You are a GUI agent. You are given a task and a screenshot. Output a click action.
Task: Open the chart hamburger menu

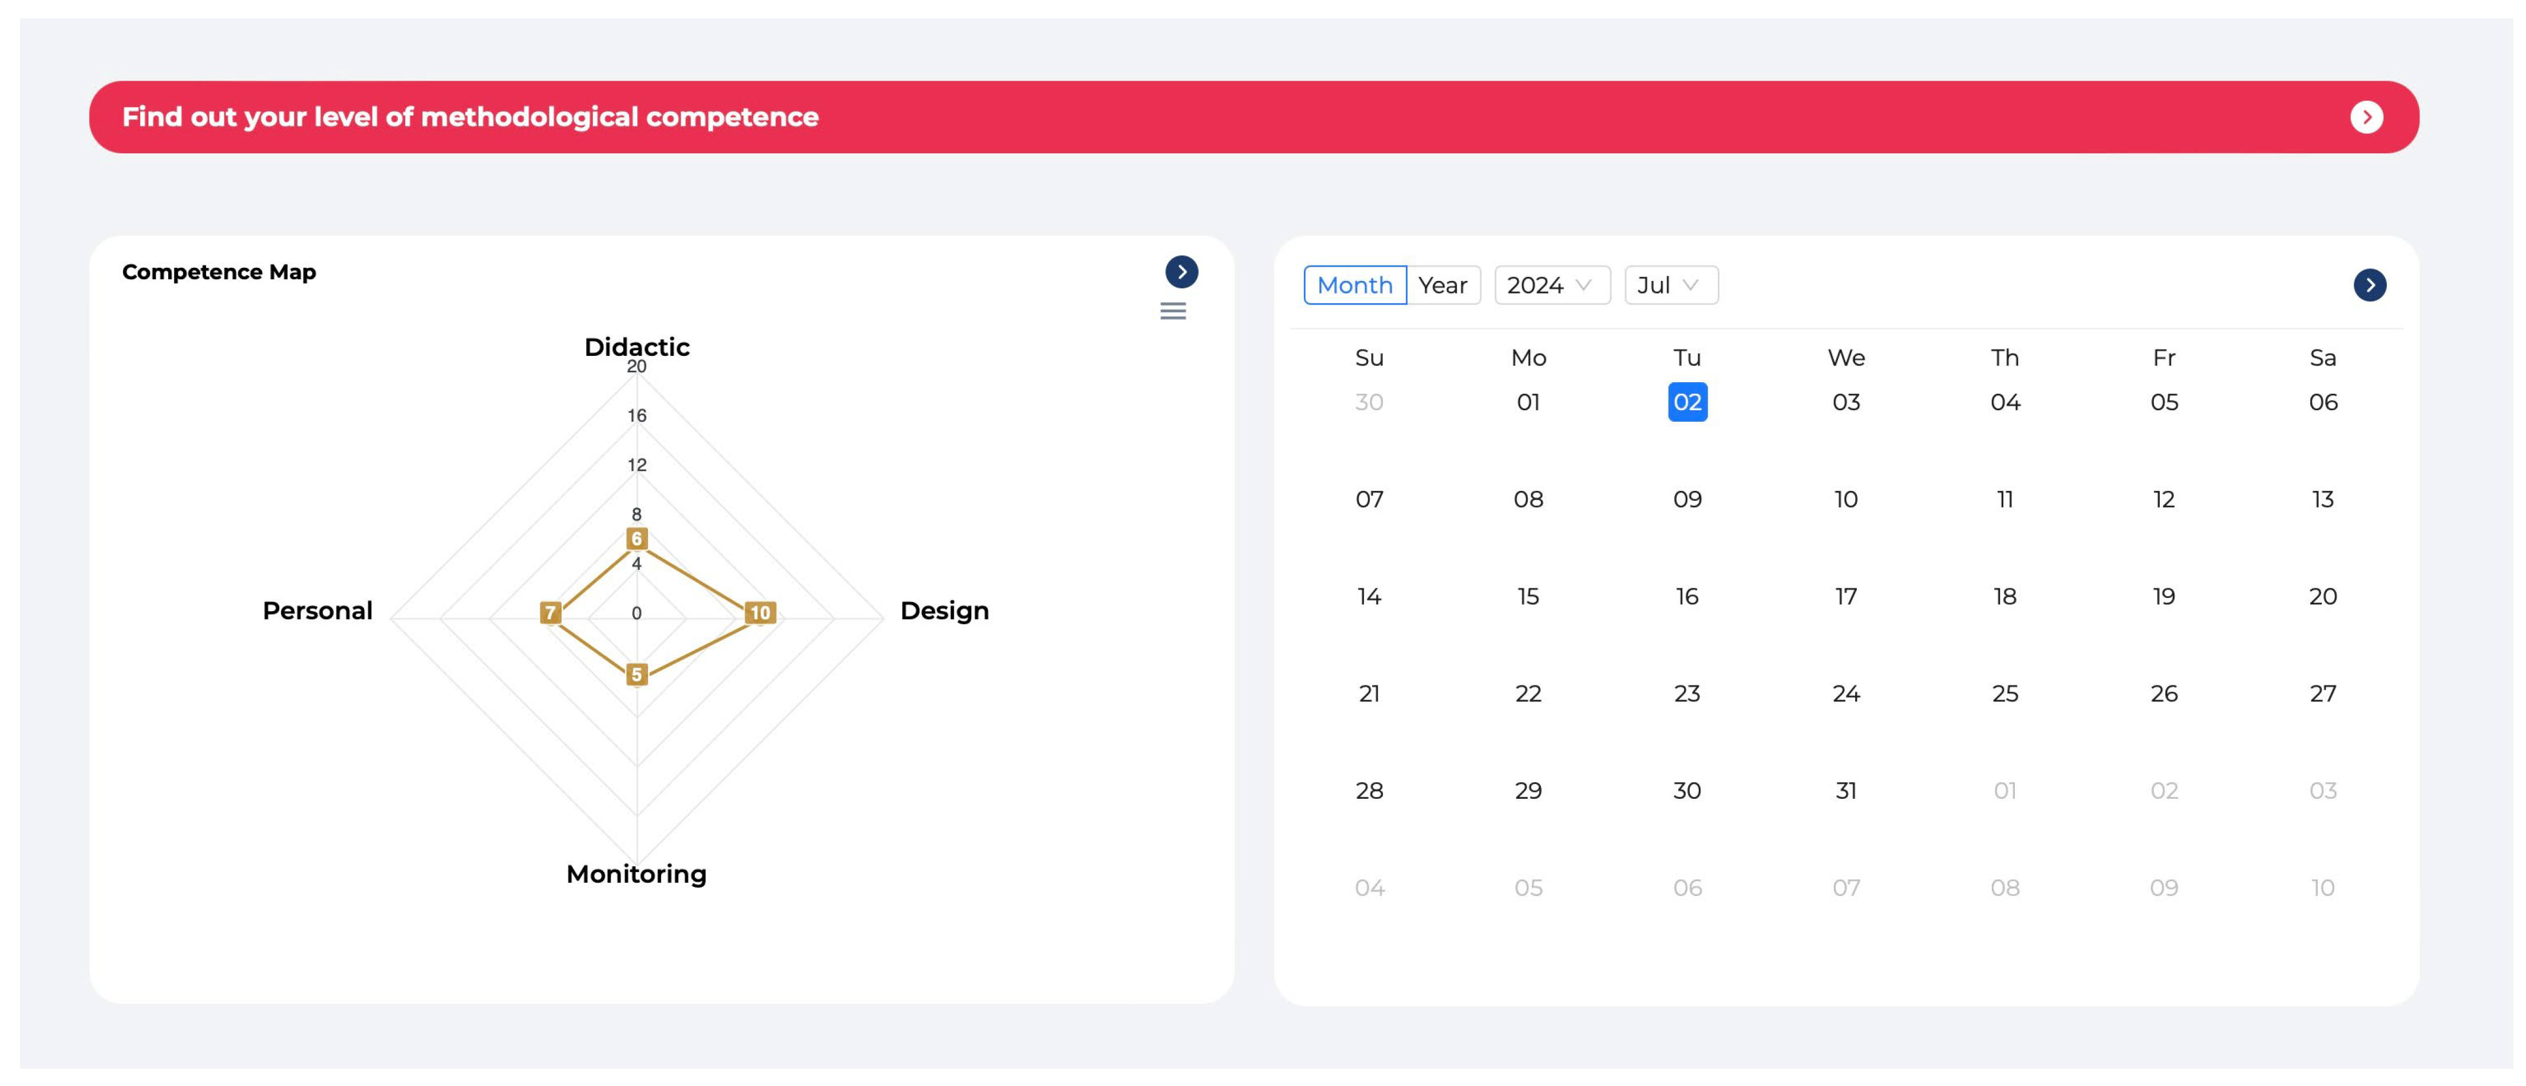pyautogui.click(x=1173, y=312)
